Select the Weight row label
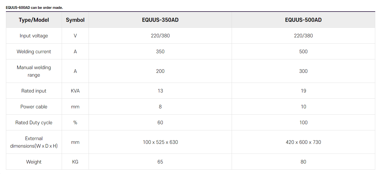This screenshot has height=174, width=379. (34, 162)
